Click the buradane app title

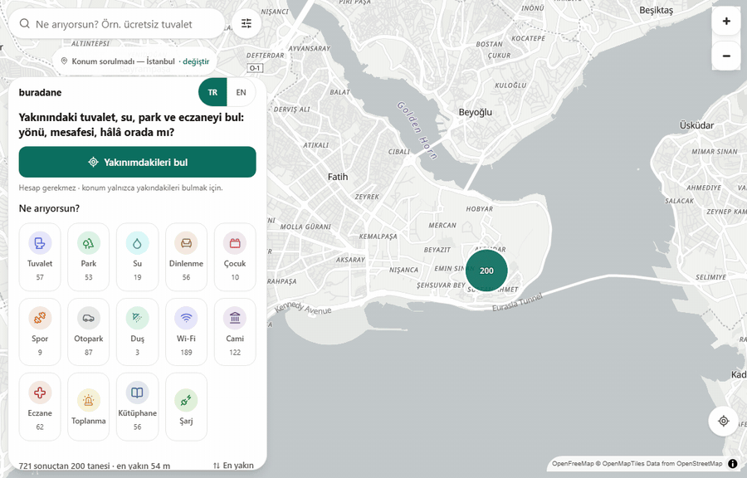(40, 92)
